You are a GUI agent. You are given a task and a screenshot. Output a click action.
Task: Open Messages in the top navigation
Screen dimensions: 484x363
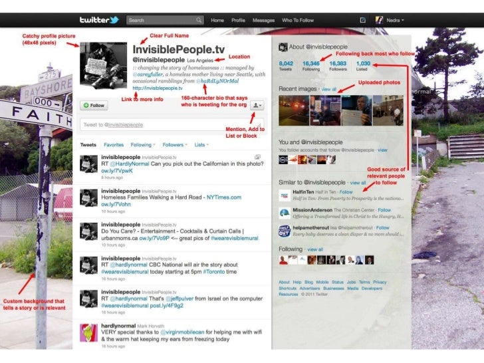pyautogui.click(x=263, y=20)
